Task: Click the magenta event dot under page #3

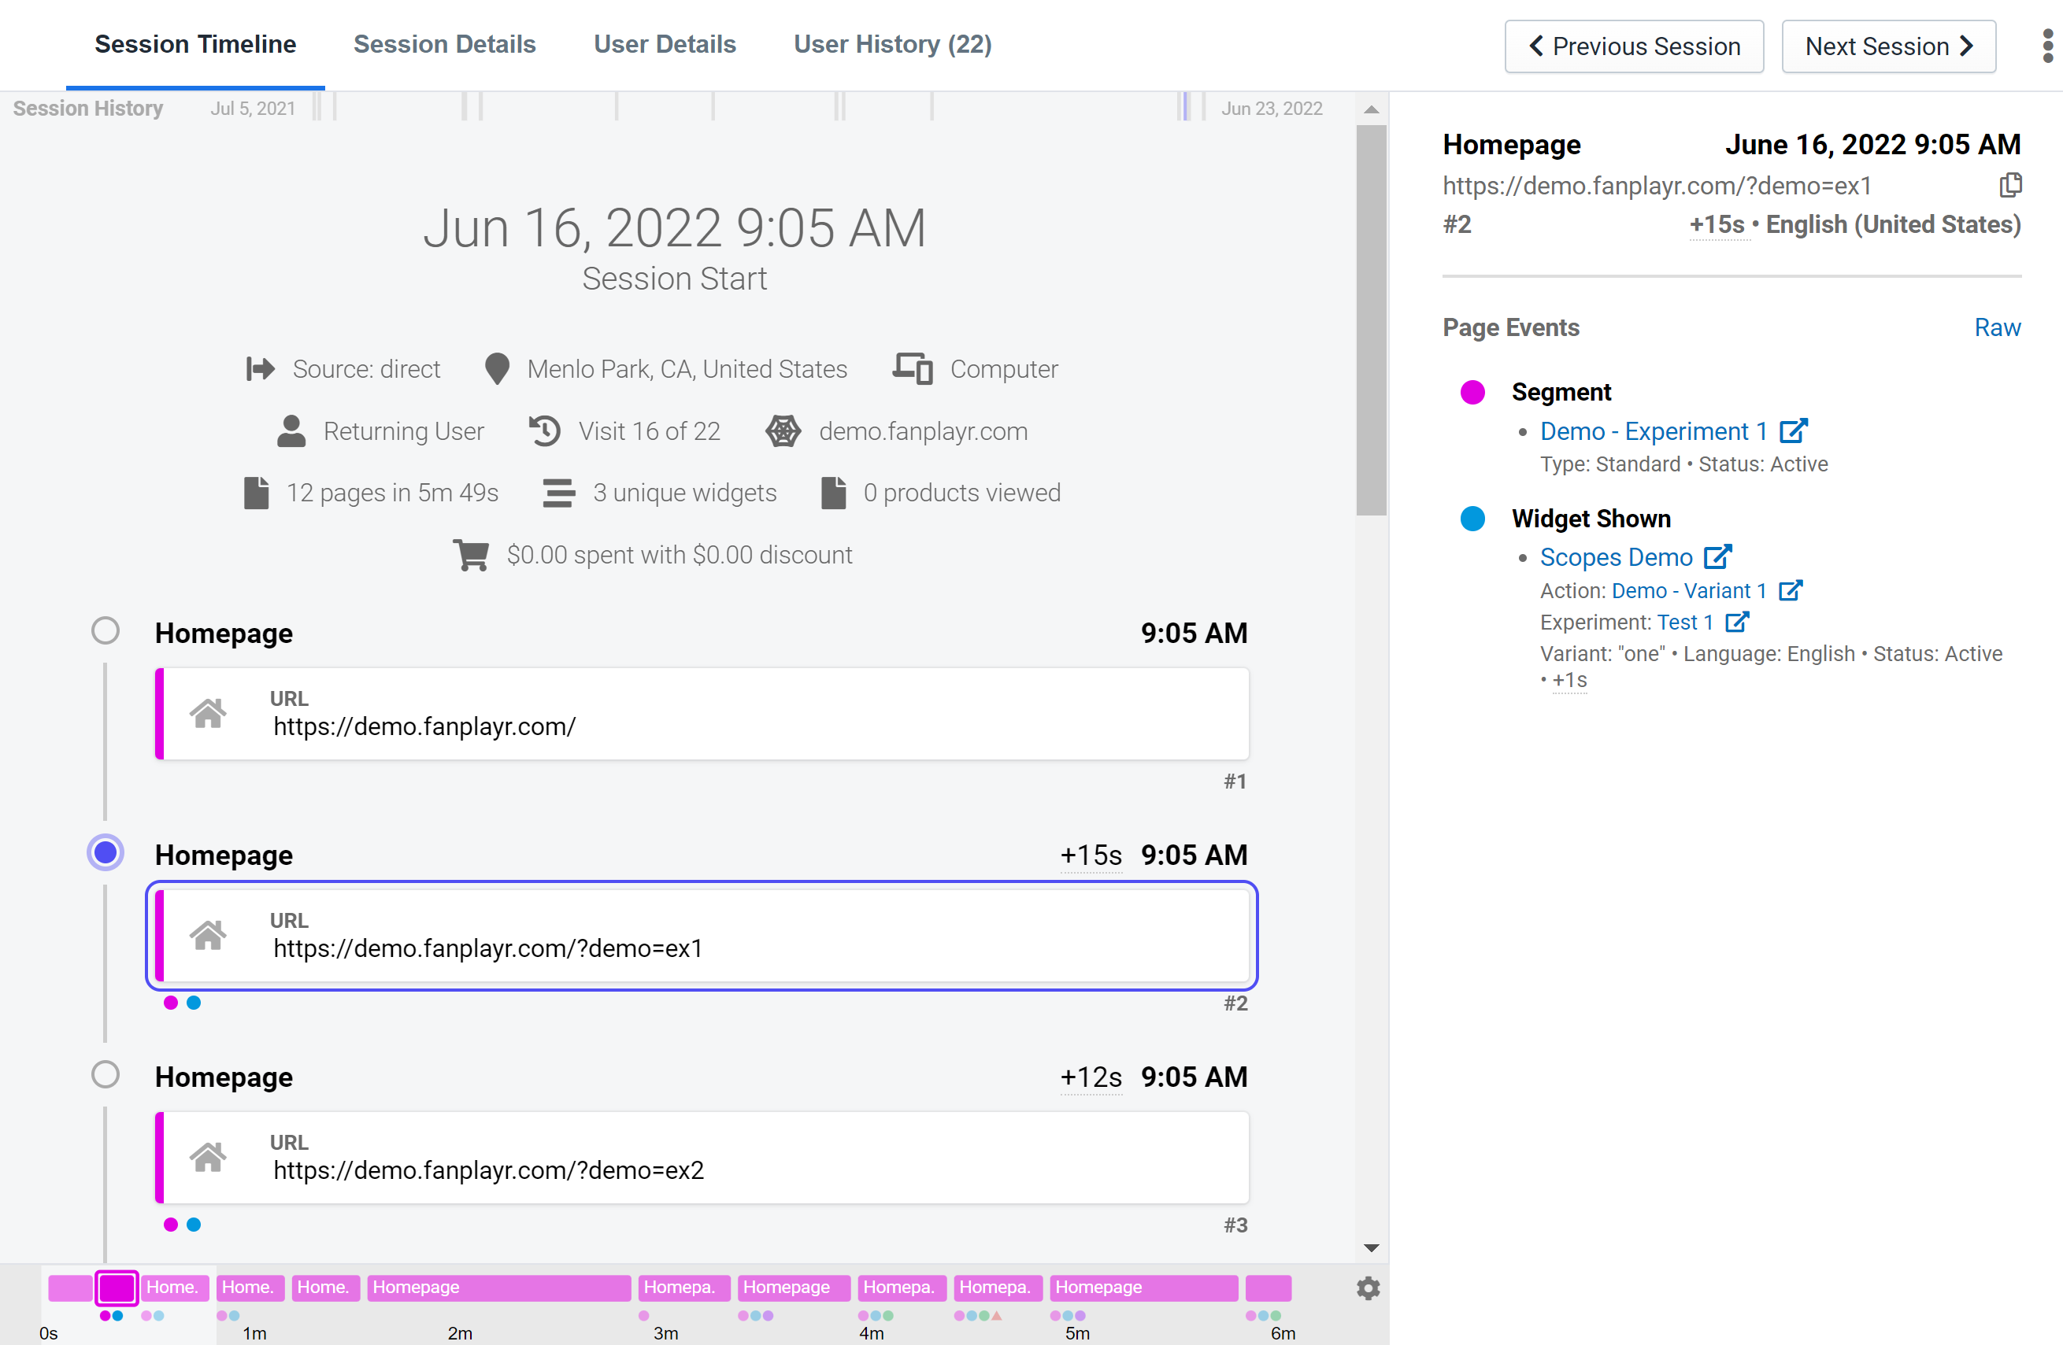Action: click(171, 1225)
